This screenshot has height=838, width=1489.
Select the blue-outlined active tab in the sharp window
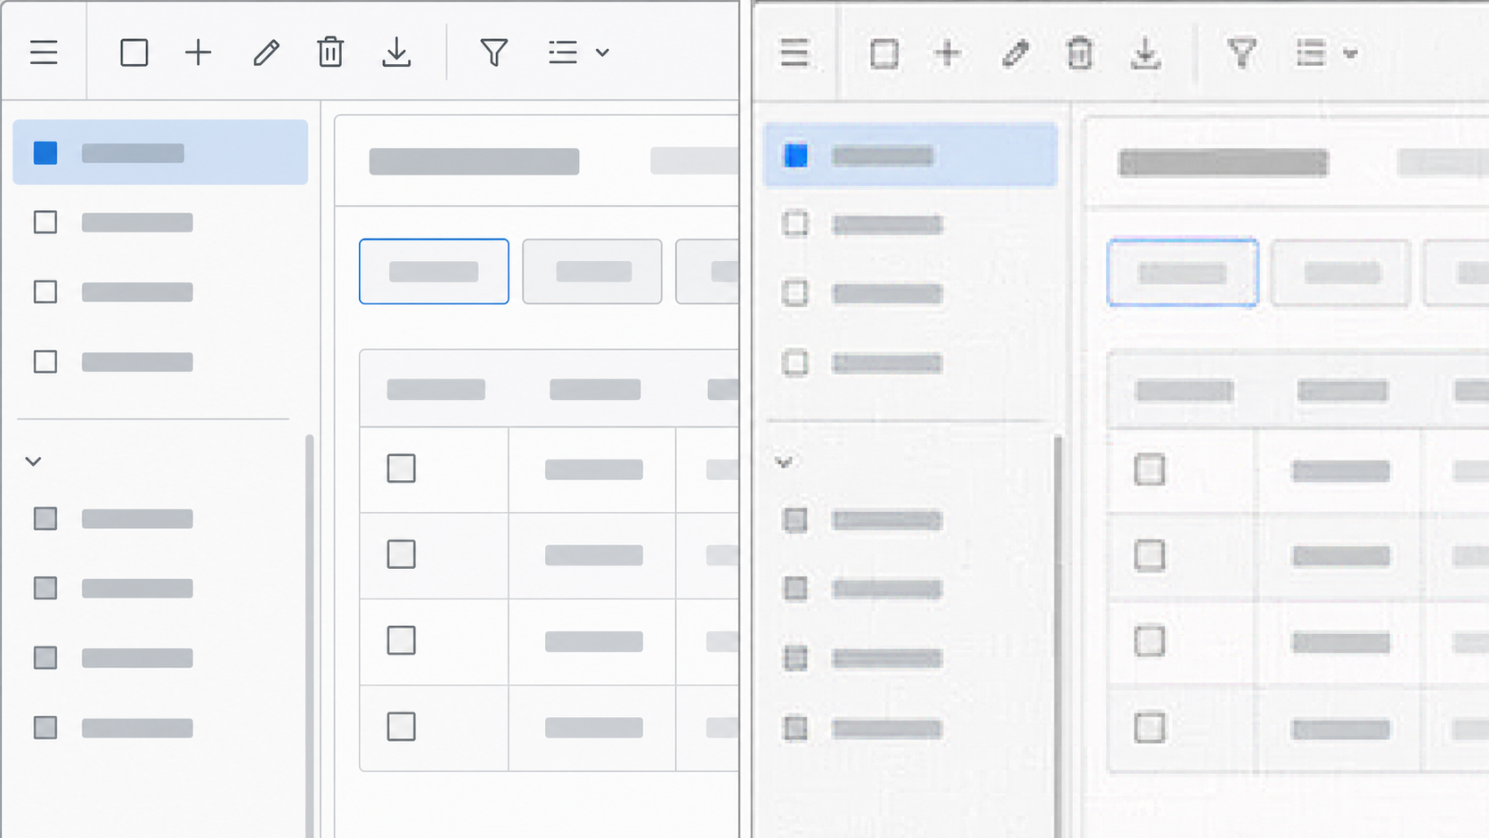click(x=434, y=272)
